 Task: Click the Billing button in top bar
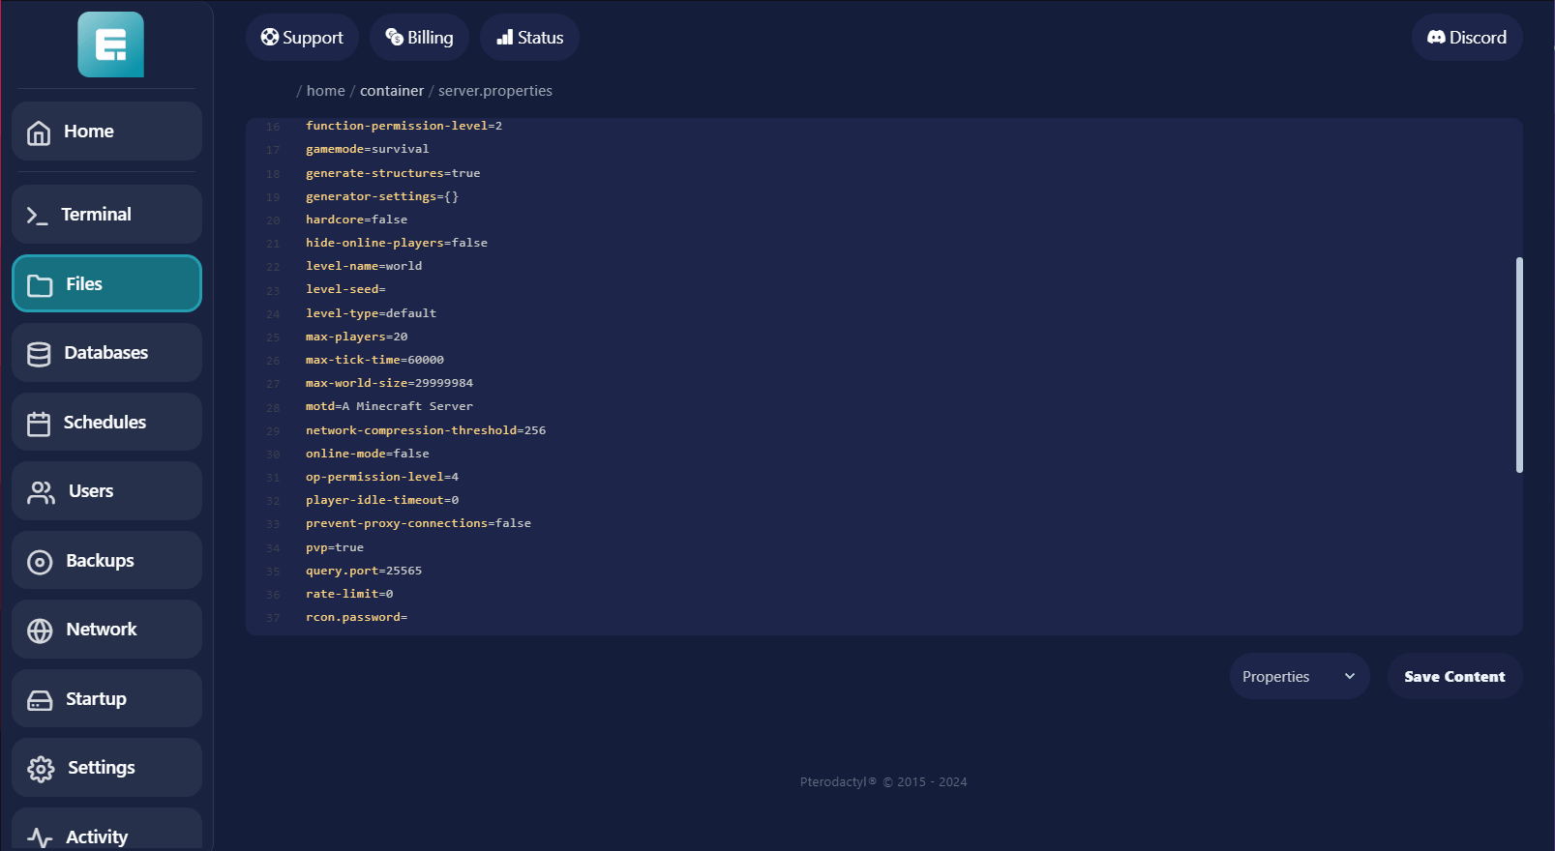coord(419,38)
